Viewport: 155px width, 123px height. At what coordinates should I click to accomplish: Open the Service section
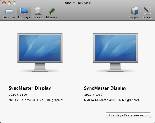click(147, 13)
